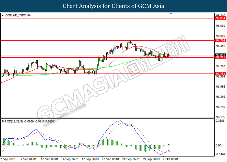The height and width of the screenshot is (162, 227).
Task: Click the 22 Sep 00:01 time axis label
Action: tap(111, 159)
